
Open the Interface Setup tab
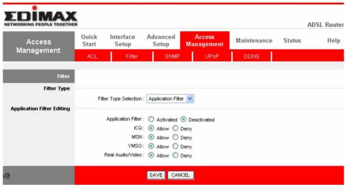point(123,40)
